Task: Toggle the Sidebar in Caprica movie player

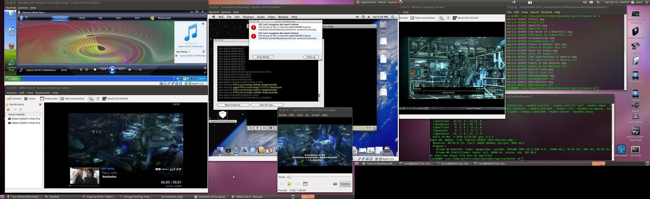Action: click(x=345, y=184)
